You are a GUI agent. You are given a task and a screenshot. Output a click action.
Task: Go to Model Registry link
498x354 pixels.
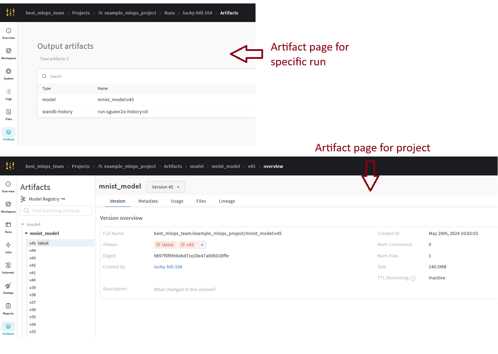coord(44,199)
